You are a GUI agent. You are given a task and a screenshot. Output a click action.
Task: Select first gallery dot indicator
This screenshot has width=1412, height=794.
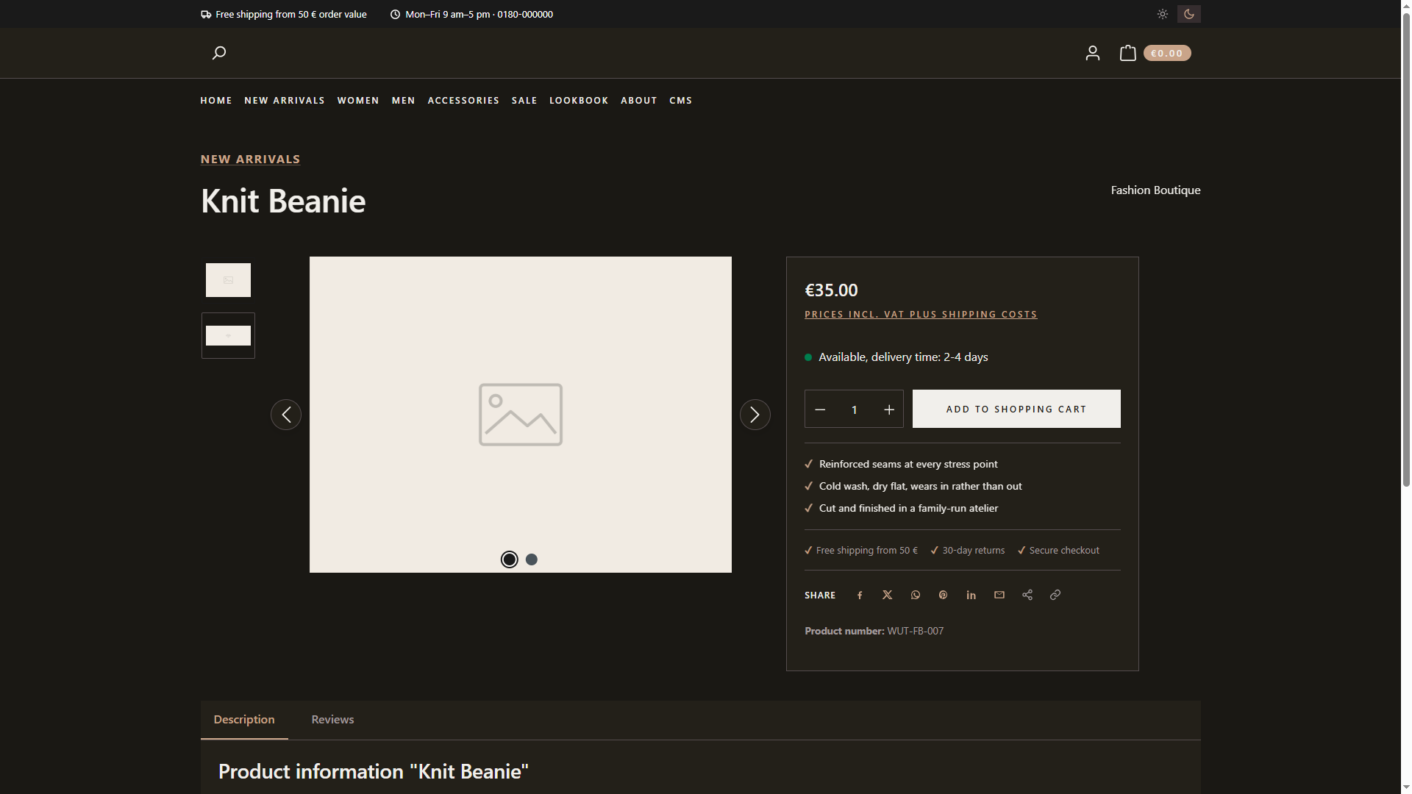click(x=509, y=559)
